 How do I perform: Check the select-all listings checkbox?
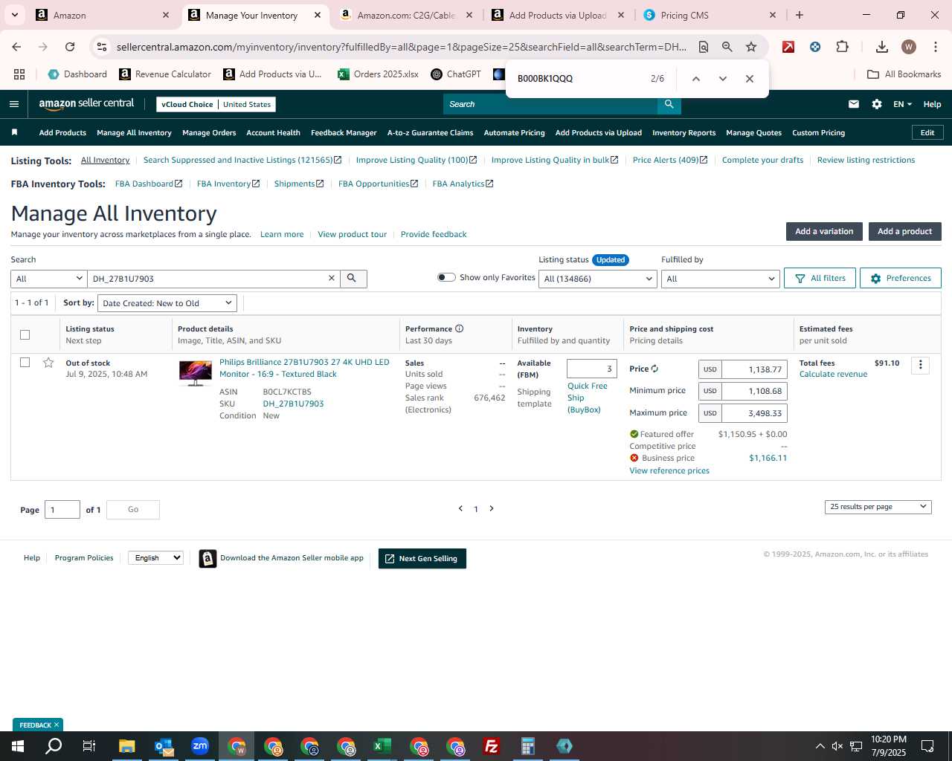pos(25,334)
